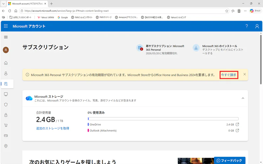
Task: Reload the page with refresh icon
Action: [10, 11]
